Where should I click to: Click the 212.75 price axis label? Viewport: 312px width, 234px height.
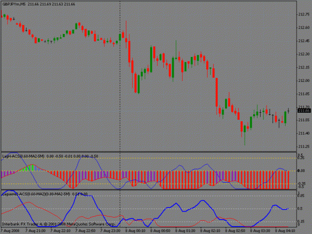304,14
